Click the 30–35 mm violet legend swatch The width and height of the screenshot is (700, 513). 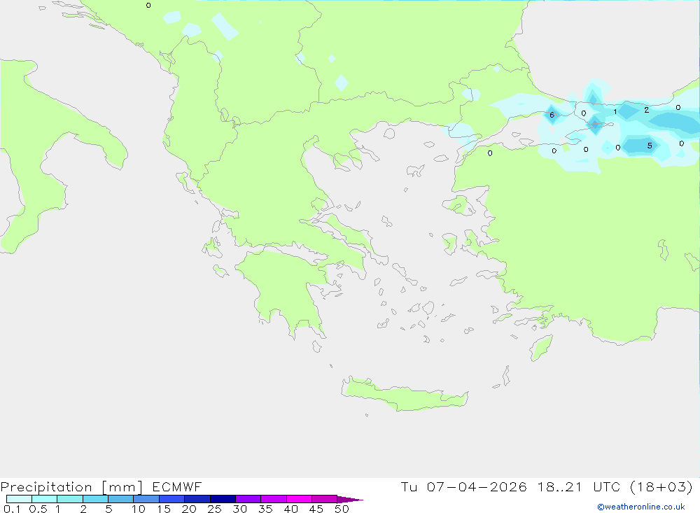pos(248,499)
